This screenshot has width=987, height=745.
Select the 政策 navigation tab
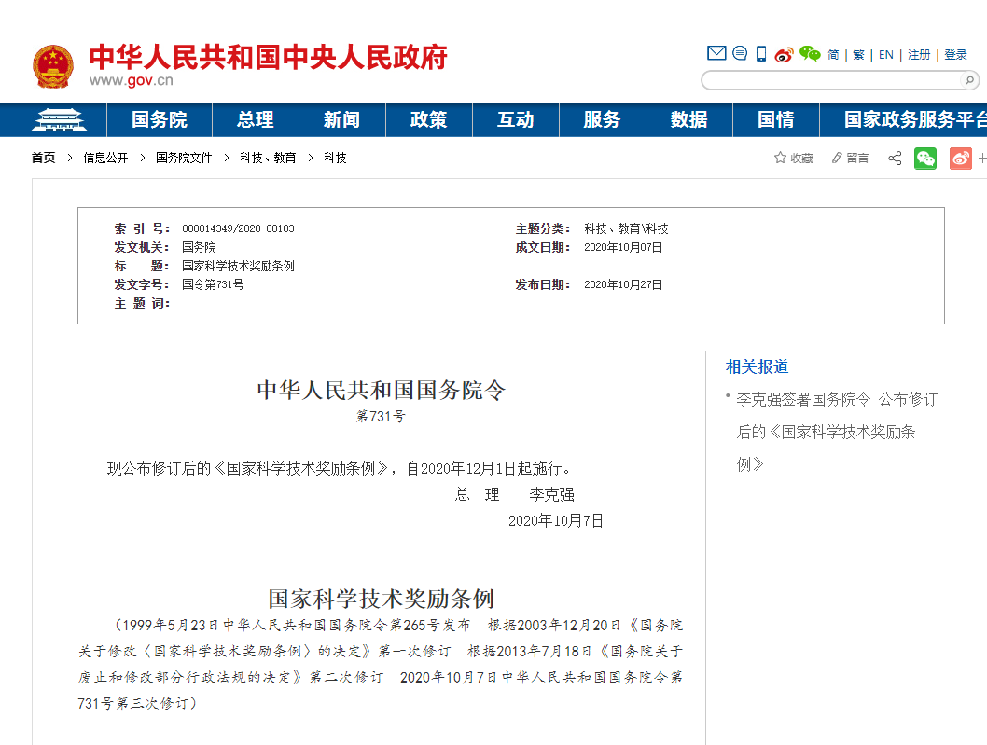click(x=428, y=120)
